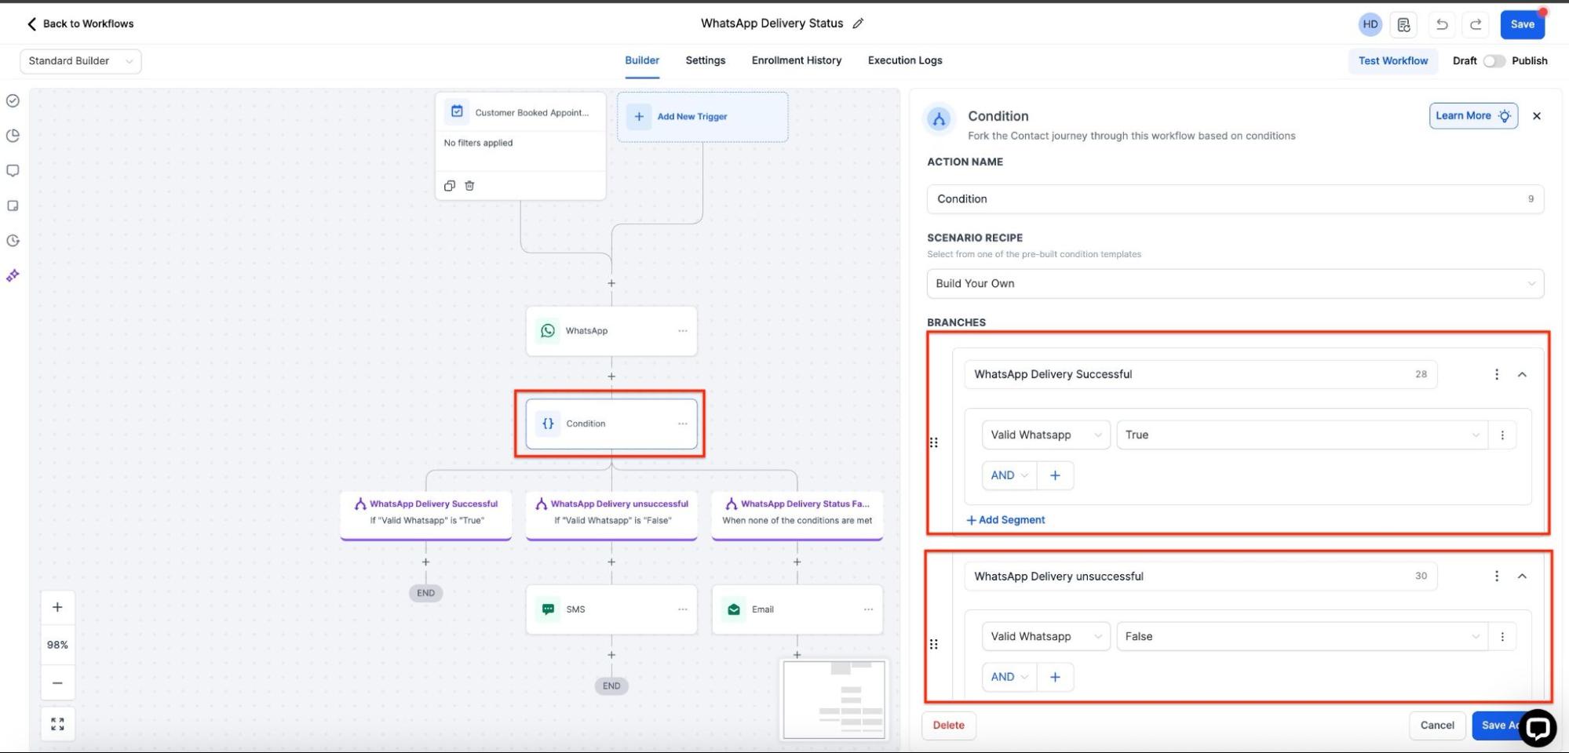Click the undo arrow icon
Image resolution: width=1569 pixels, height=753 pixels.
1441,24
